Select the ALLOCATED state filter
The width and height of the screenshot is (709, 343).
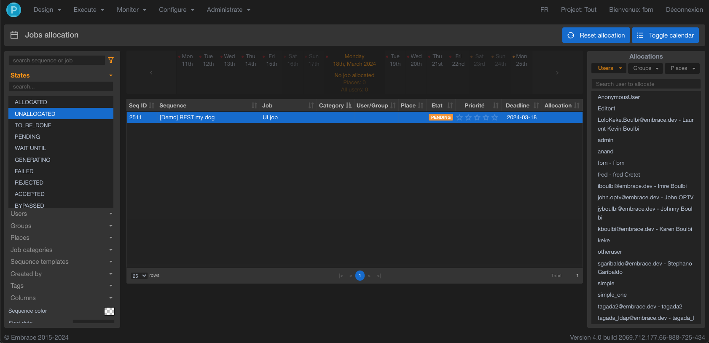61,102
